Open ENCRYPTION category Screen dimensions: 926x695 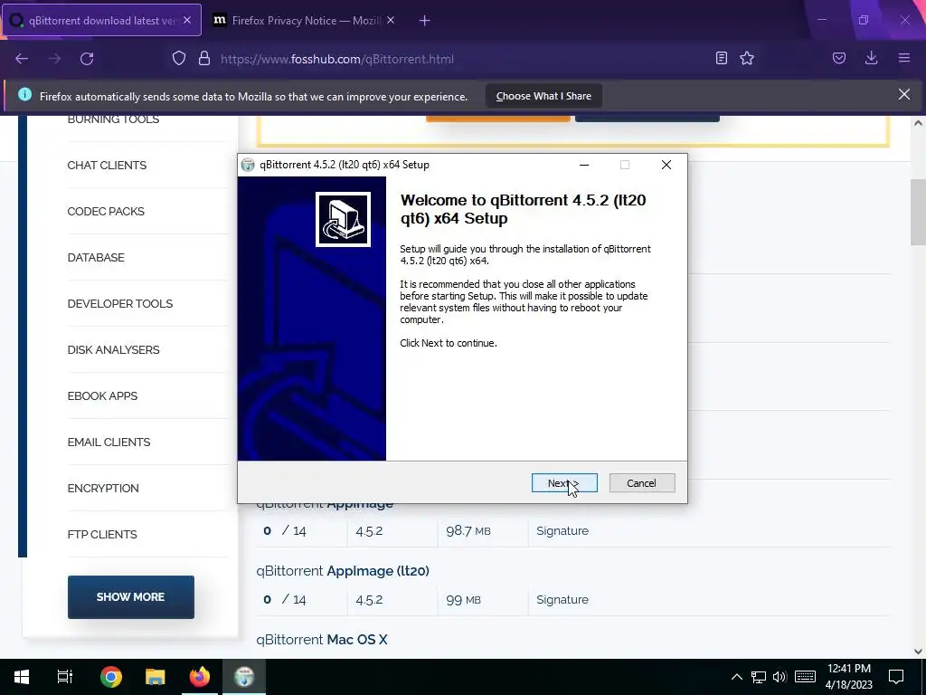[103, 488]
